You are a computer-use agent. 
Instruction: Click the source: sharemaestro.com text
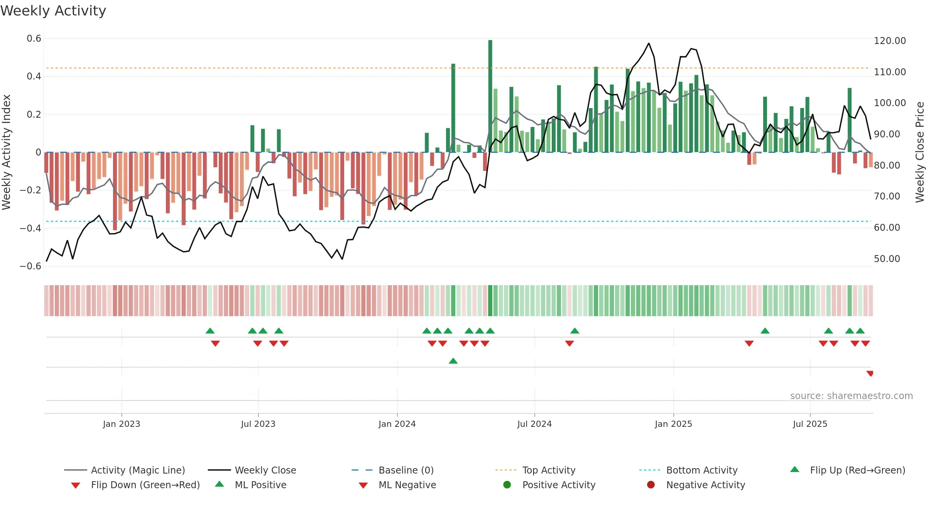pyautogui.click(x=851, y=396)
